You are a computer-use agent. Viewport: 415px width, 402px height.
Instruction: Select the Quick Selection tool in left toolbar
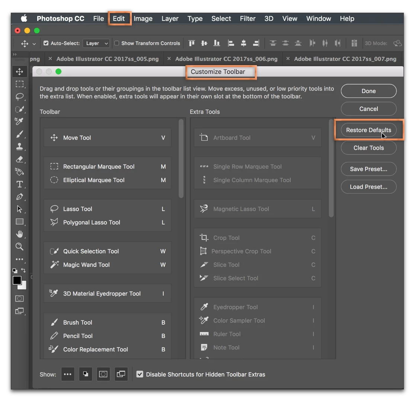(19, 109)
